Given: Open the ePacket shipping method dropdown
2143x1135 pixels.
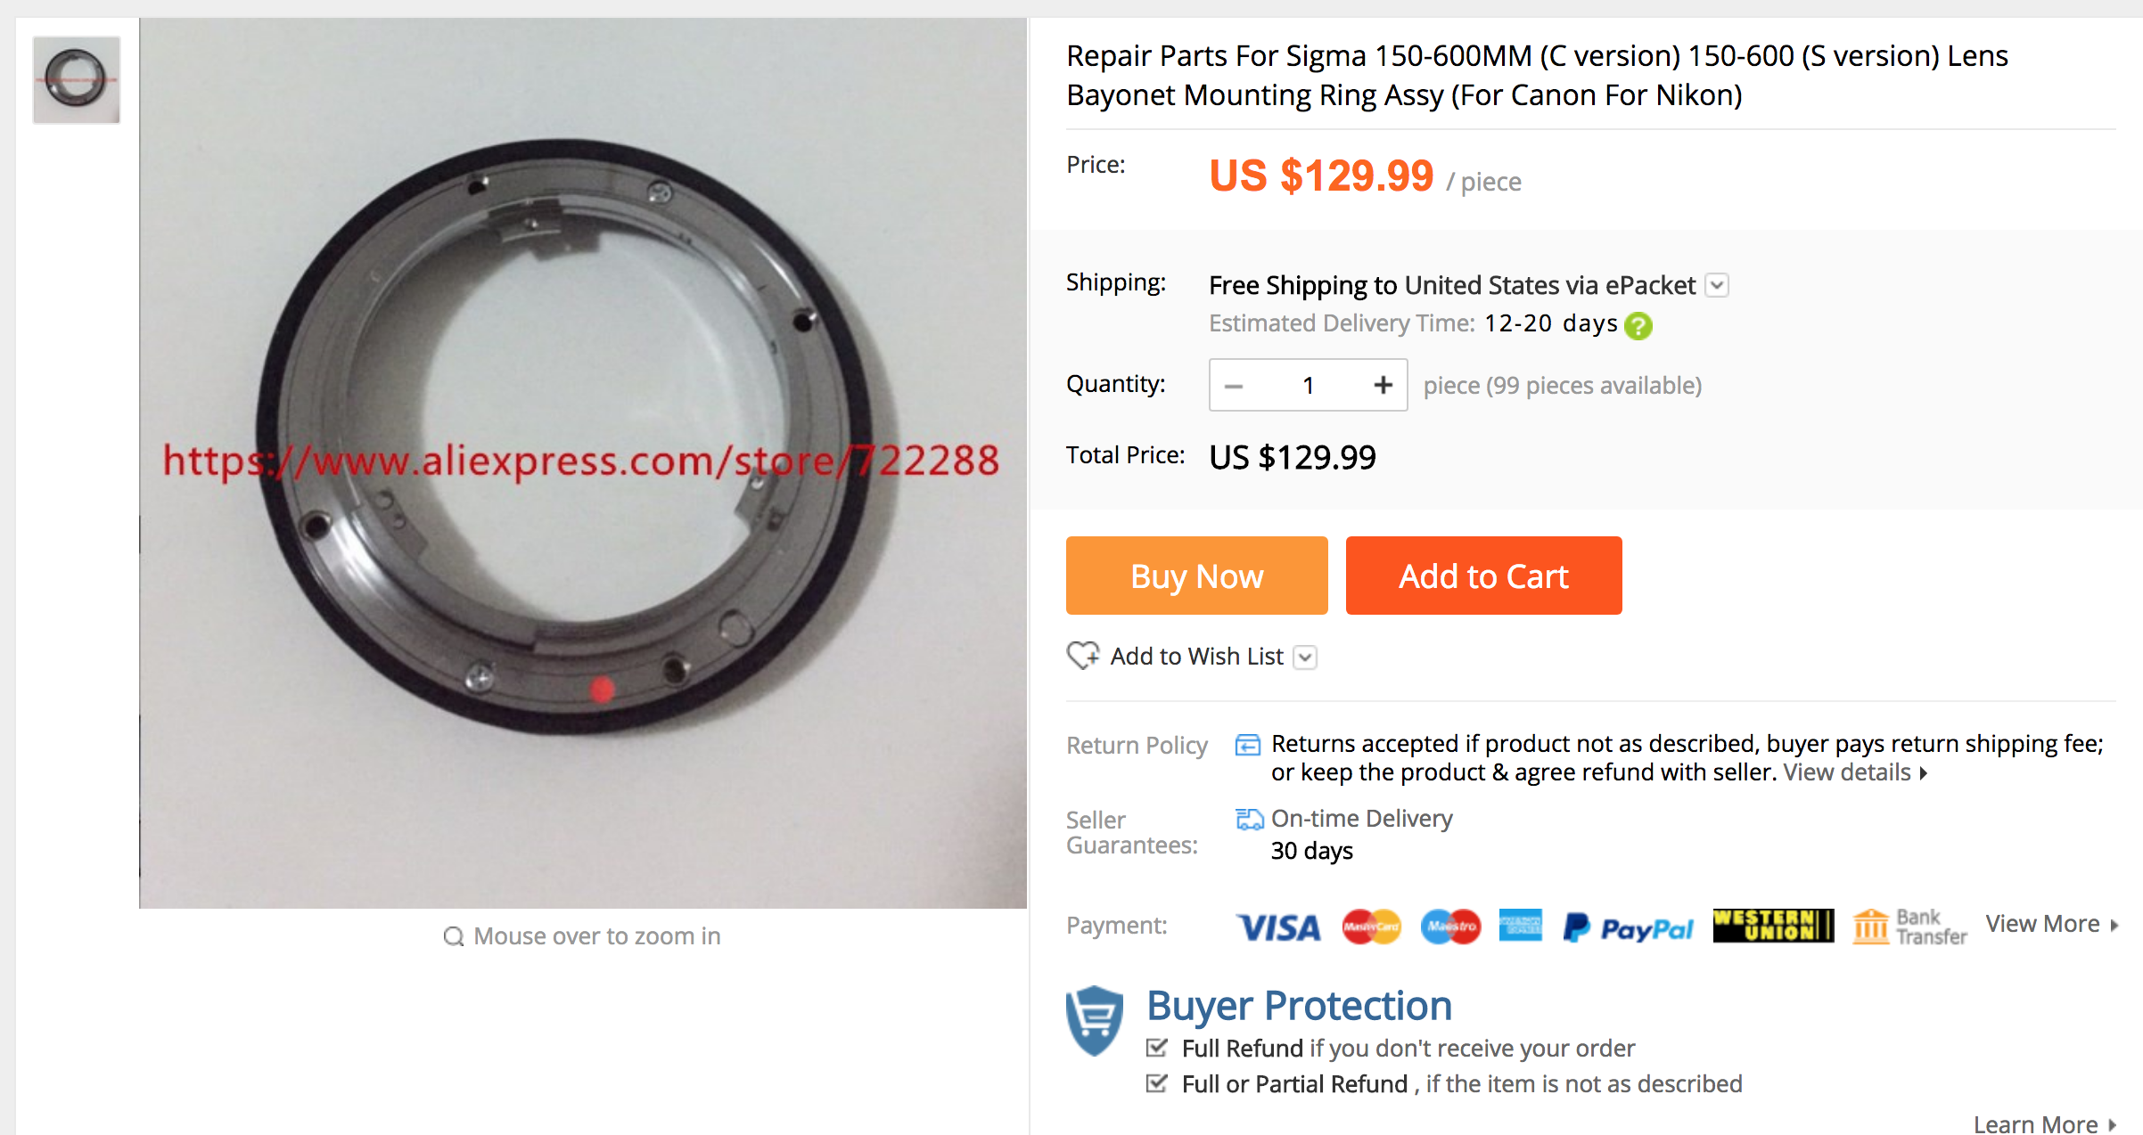Looking at the screenshot, I should click(1716, 285).
